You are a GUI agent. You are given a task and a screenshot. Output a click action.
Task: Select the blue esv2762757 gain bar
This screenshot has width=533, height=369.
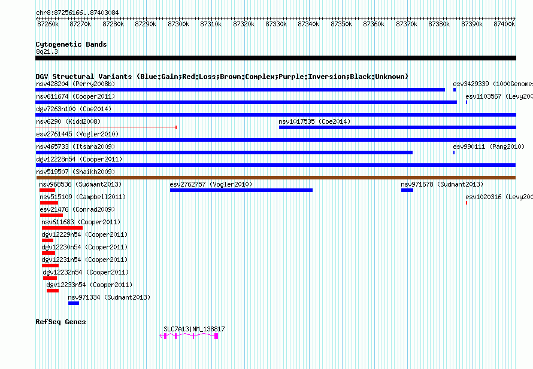[241, 190]
